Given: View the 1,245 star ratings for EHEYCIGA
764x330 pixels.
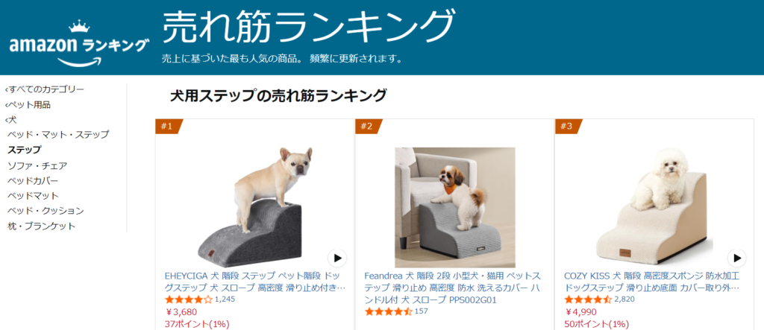Looking at the screenshot, I should [200, 299].
